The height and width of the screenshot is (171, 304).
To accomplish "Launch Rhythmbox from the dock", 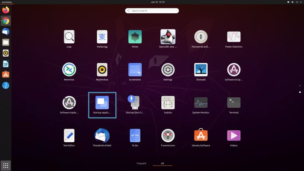I will pos(6,53).
